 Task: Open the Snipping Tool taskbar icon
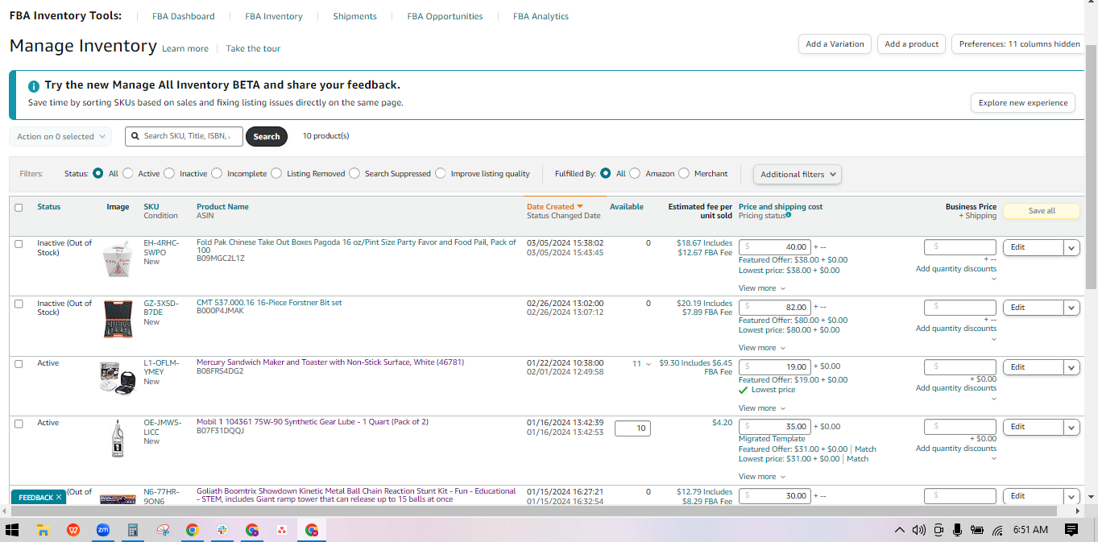point(163,530)
